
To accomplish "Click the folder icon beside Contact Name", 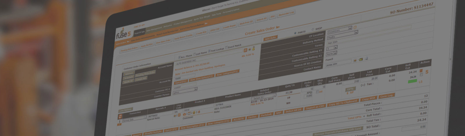I will [361, 59].
